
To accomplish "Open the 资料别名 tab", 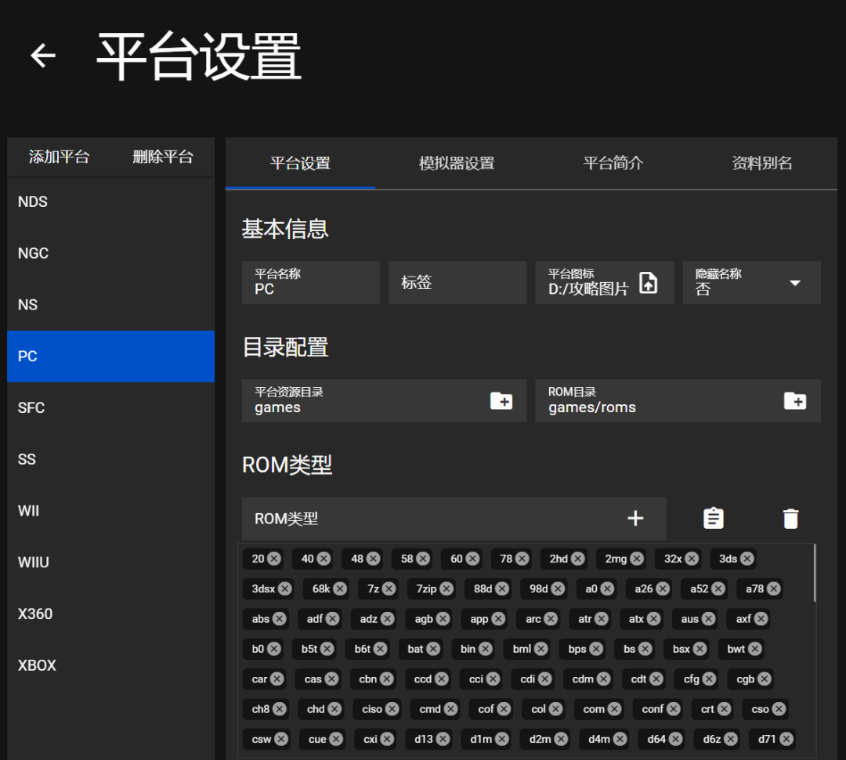I will [761, 163].
